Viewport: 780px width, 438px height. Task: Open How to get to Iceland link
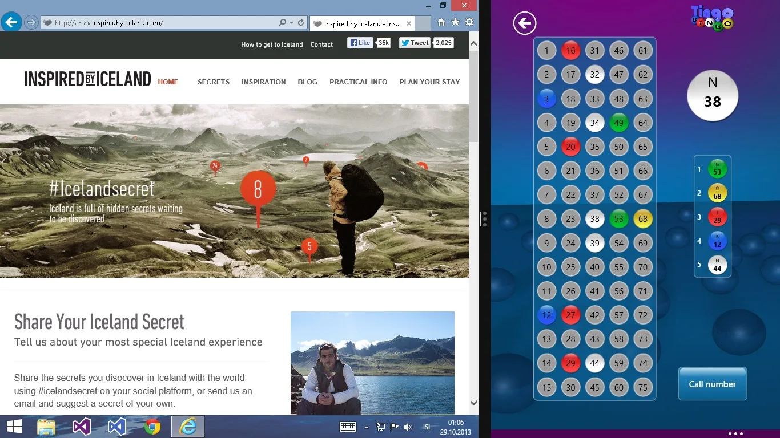(272, 44)
